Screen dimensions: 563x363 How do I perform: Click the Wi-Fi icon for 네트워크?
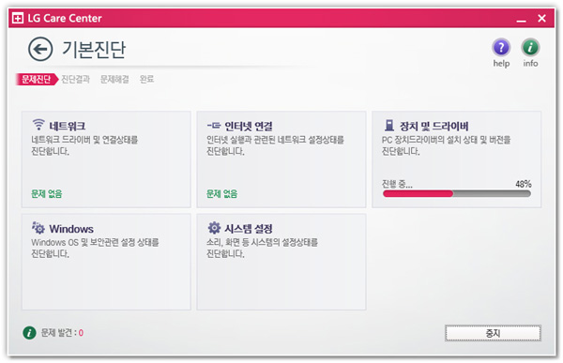pyautogui.click(x=38, y=125)
